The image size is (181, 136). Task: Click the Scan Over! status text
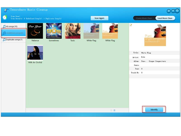point(15,16)
